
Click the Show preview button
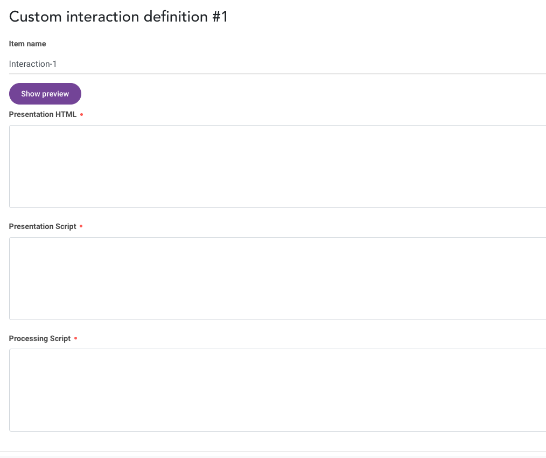pyautogui.click(x=45, y=94)
